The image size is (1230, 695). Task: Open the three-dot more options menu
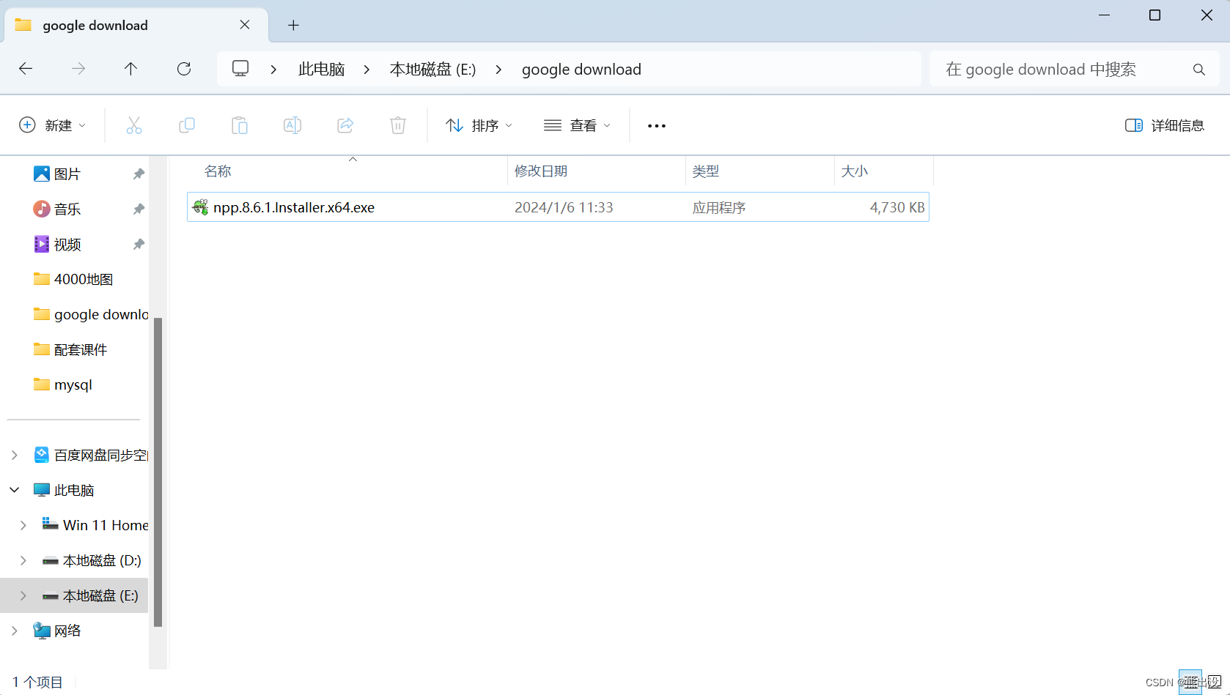657,126
